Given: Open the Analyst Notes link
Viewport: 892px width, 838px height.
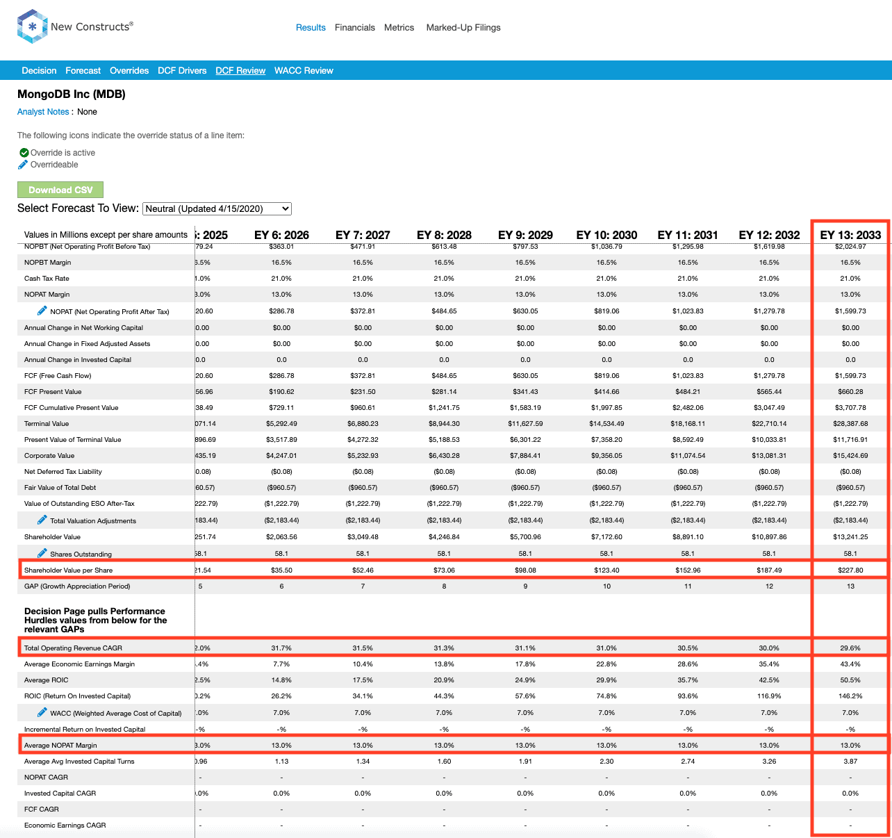Looking at the screenshot, I should pyautogui.click(x=43, y=112).
